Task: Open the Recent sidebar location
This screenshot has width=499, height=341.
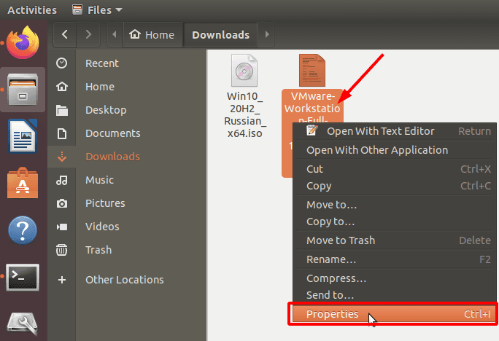Action: (x=102, y=63)
